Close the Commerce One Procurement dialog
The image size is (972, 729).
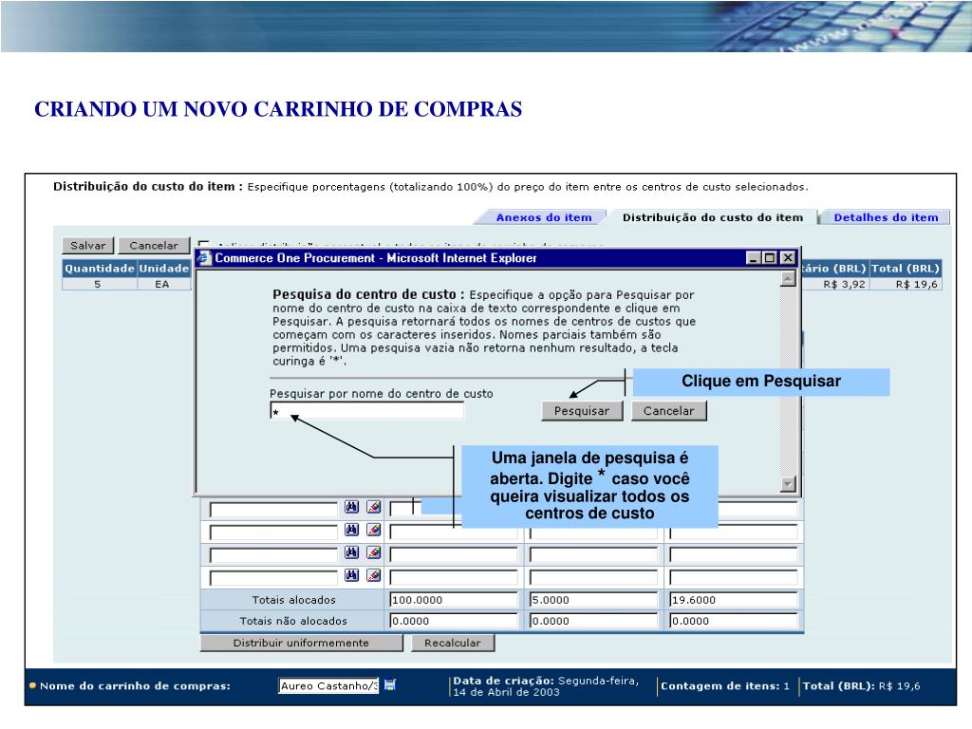click(x=788, y=258)
